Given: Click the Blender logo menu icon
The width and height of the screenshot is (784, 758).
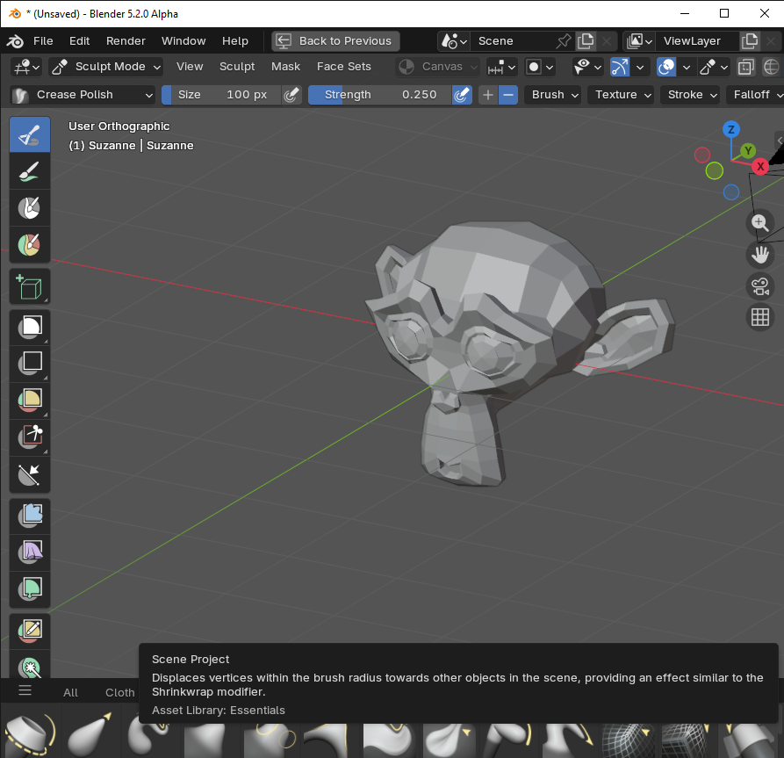Looking at the screenshot, I should (15, 41).
